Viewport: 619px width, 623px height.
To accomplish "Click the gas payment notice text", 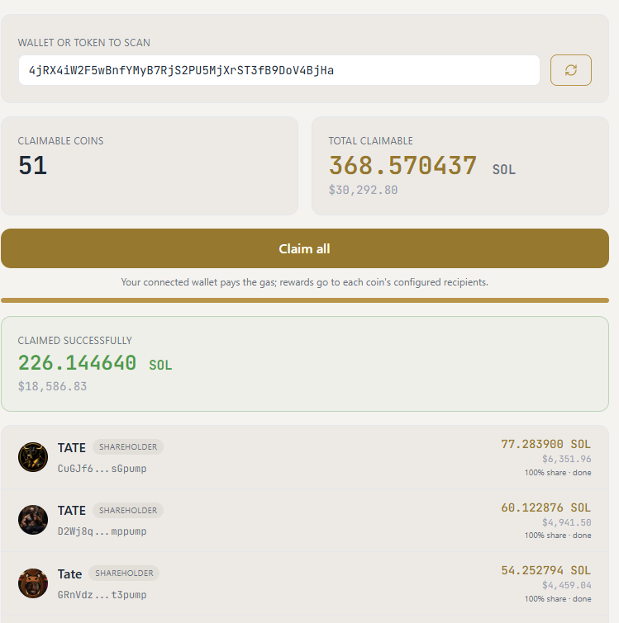I will (x=304, y=282).
